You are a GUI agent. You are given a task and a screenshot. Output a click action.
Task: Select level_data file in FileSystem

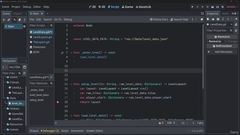16,103
